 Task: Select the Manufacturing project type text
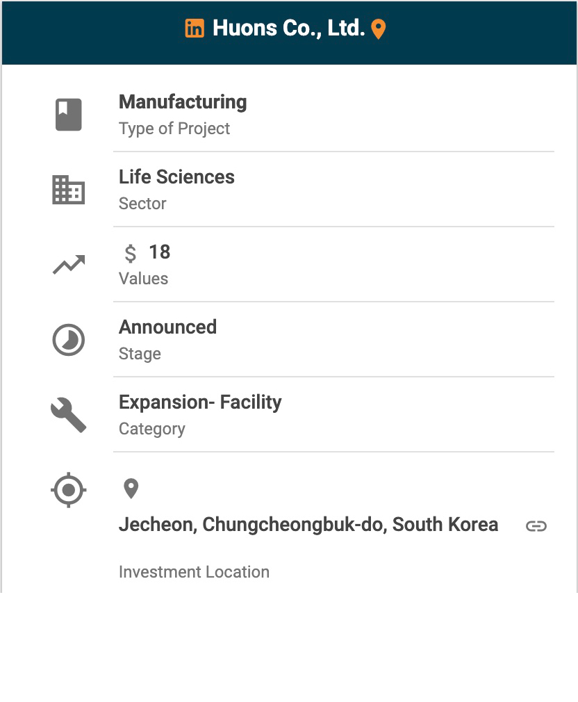[183, 102]
